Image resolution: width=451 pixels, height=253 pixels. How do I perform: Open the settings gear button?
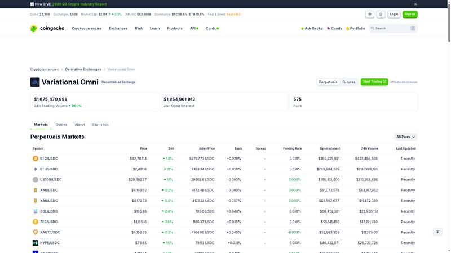[370, 15]
